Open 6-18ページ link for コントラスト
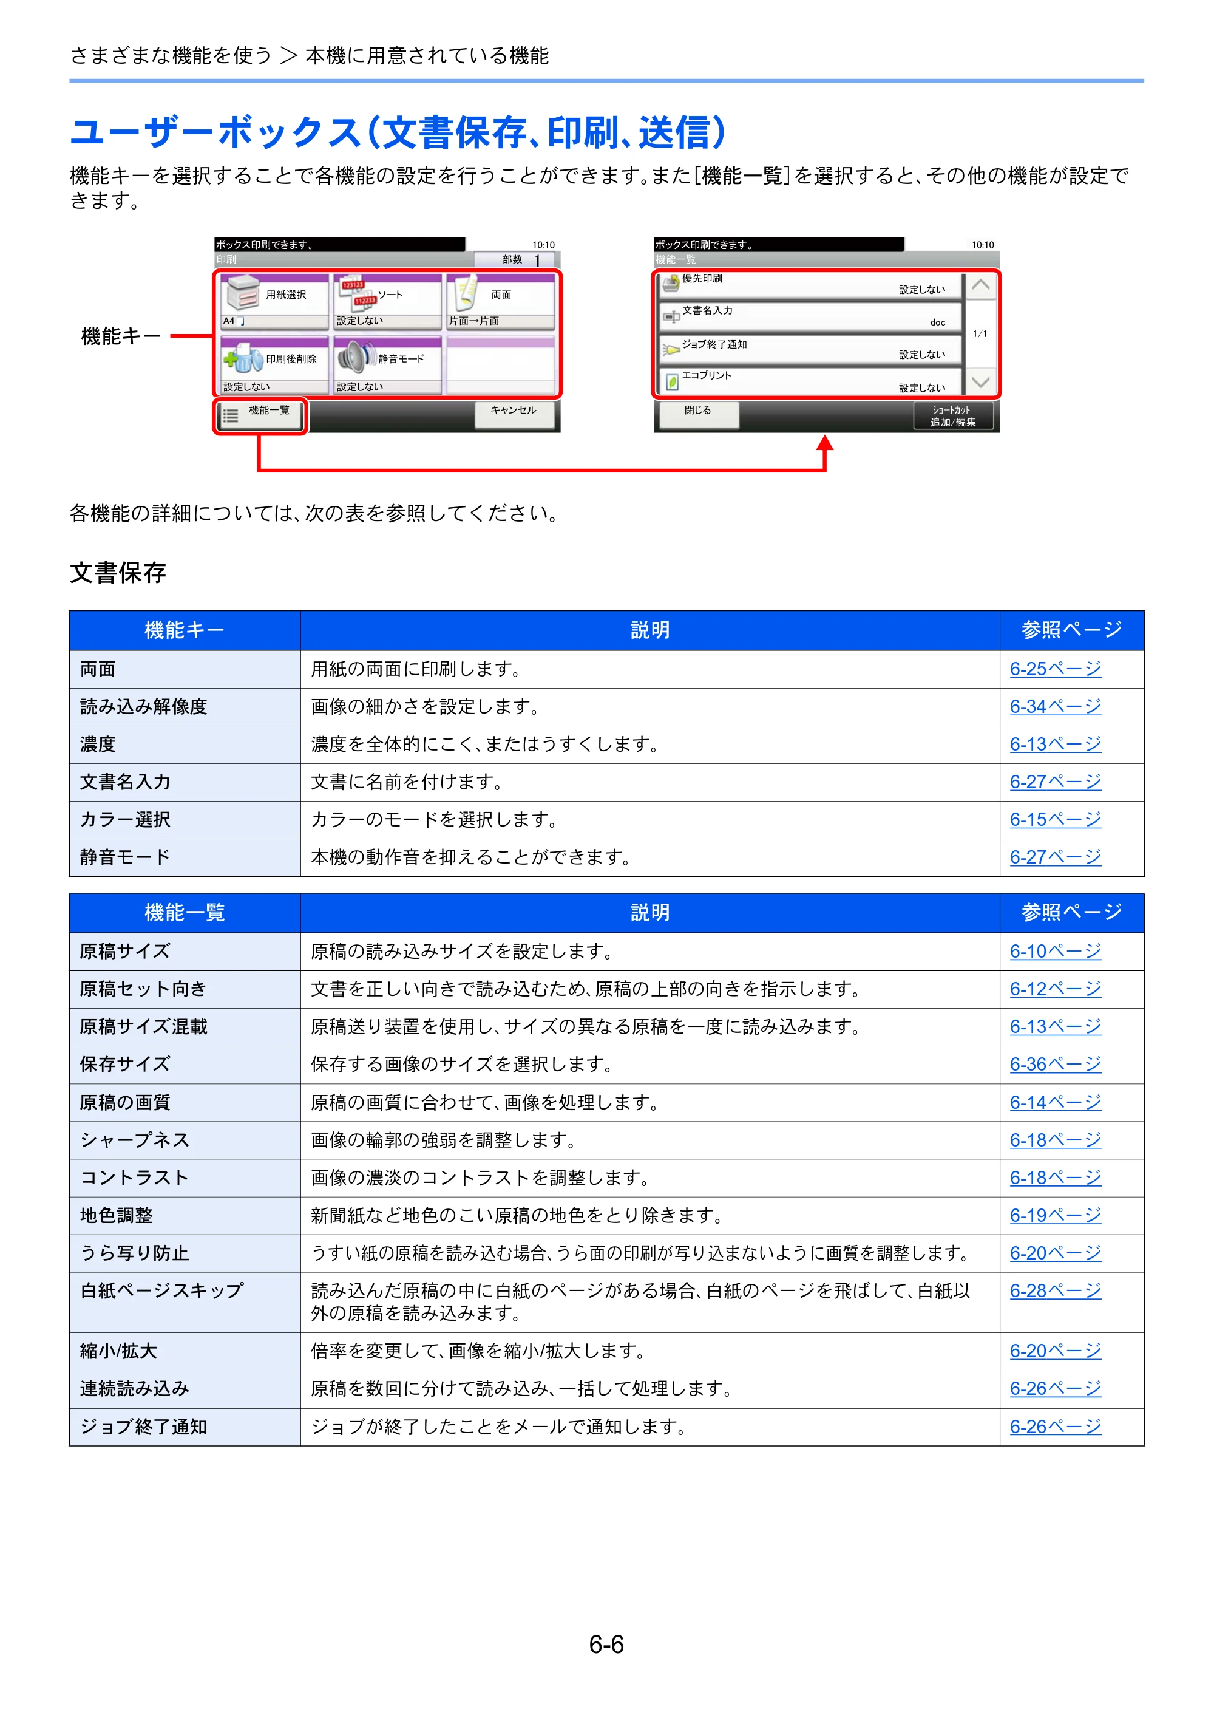 1055,1178
